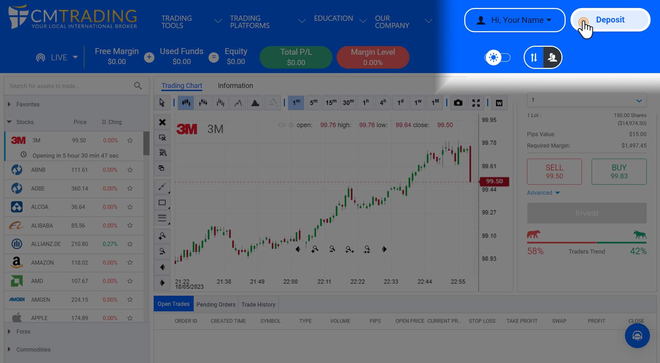Select the horizontal lines drawing tool
Viewport: 660px width, 363px height.
[x=162, y=218]
